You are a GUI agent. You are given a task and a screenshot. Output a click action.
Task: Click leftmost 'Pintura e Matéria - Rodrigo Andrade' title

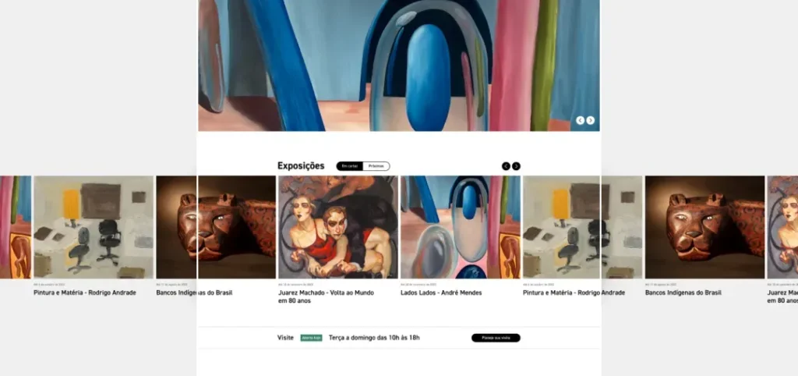[x=85, y=293]
